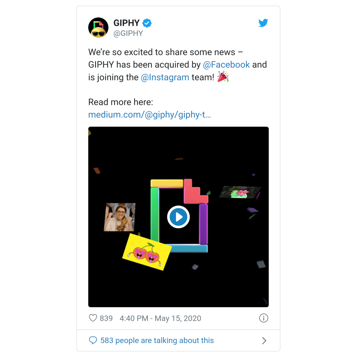Open GIPHY profile avatar picture
This screenshot has height=357, width=357.
(x=98, y=28)
